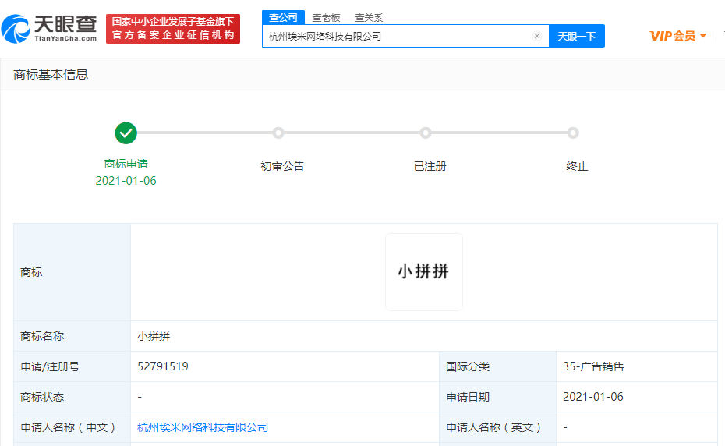Click the 已注册 progress step circle
The width and height of the screenshot is (725, 446).
tap(426, 133)
